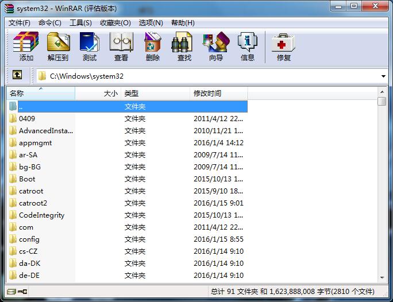The height and width of the screenshot is (302, 393).
Task: Click the 解压到 (Extract to) toolbar icon
Action: point(58,47)
